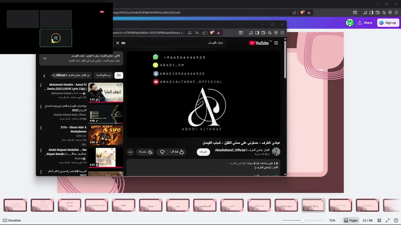Screen dimensions: 401x225
Task: Click inside the YouTube search field
Action: click(x=175, y=43)
